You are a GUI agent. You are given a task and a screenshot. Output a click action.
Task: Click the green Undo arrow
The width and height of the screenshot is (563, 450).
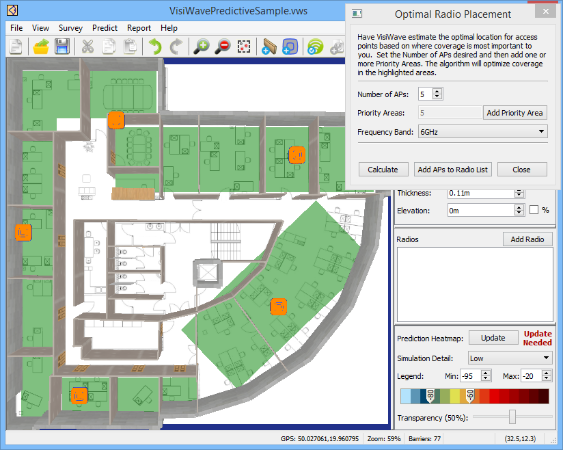(155, 47)
